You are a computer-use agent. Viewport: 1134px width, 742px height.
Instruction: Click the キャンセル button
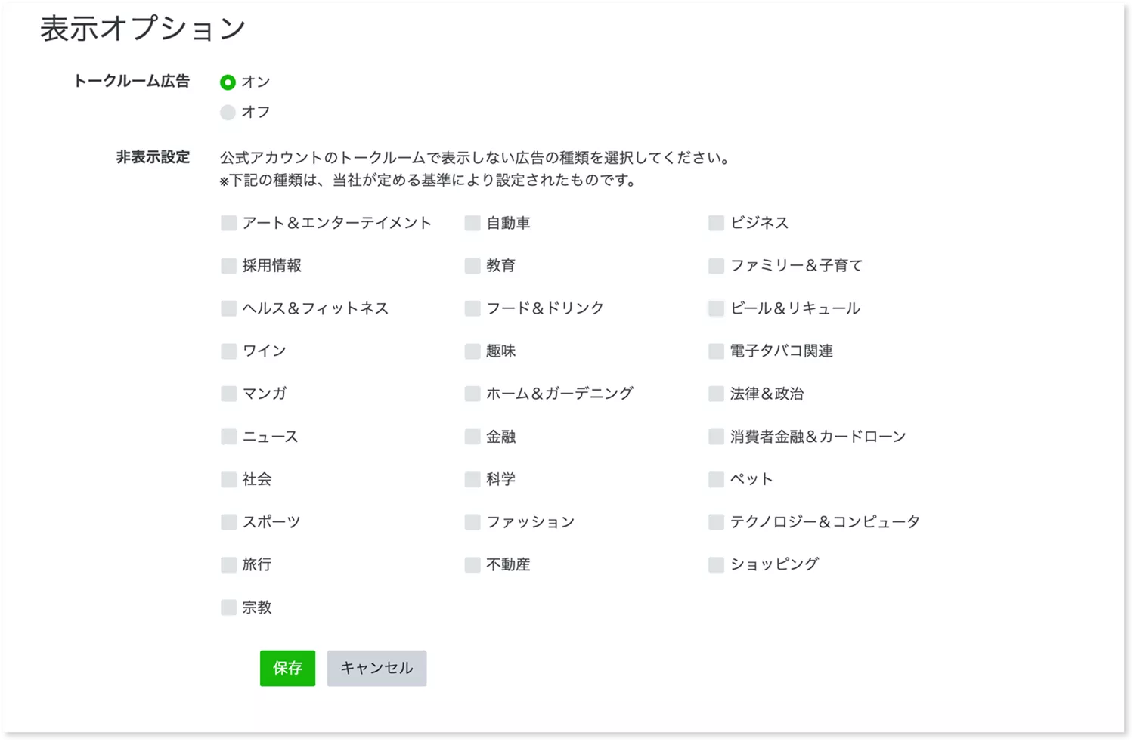[376, 668]
